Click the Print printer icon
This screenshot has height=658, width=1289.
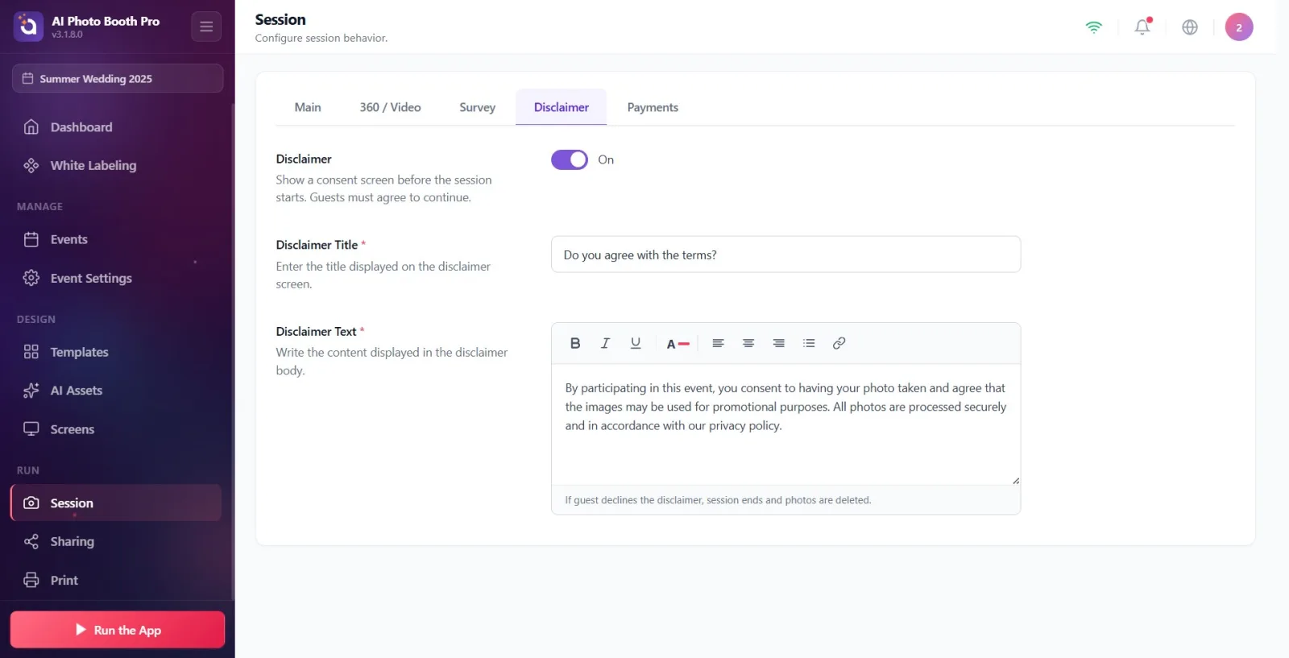coord(31,580)
